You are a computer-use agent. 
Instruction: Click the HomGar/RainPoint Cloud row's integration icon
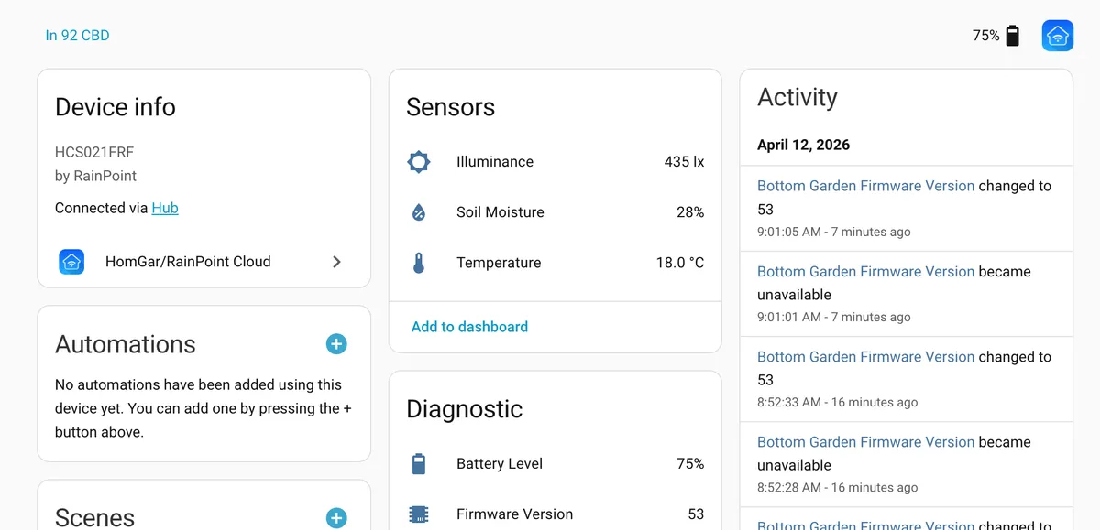pos(71,262)
